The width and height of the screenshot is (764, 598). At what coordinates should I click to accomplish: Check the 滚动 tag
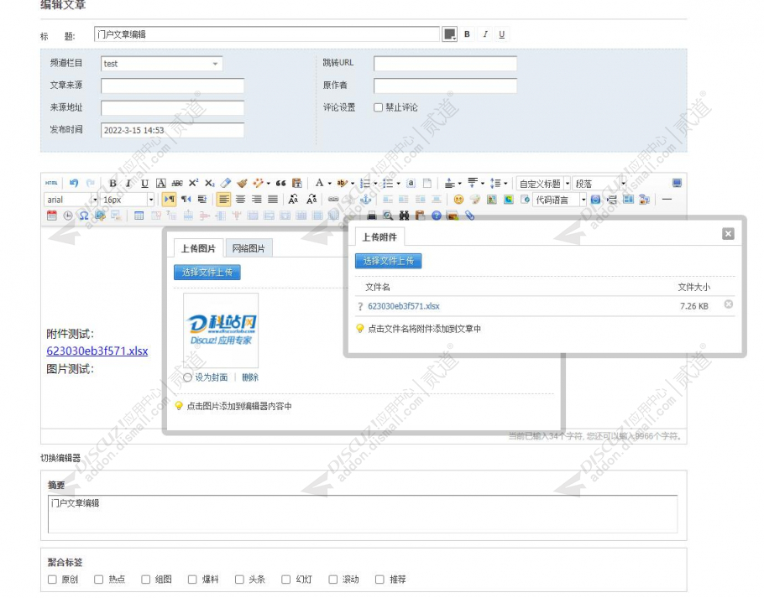332,579
